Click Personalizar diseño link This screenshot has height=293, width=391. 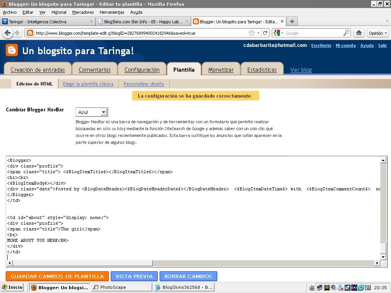tap(144, 84)
